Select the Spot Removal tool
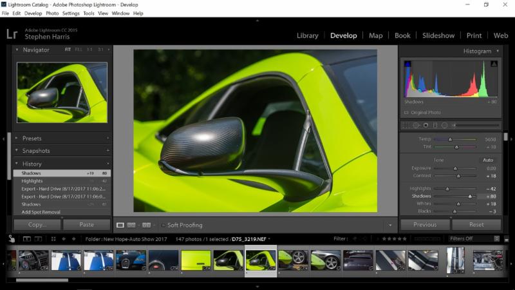 tap(416, 125)
